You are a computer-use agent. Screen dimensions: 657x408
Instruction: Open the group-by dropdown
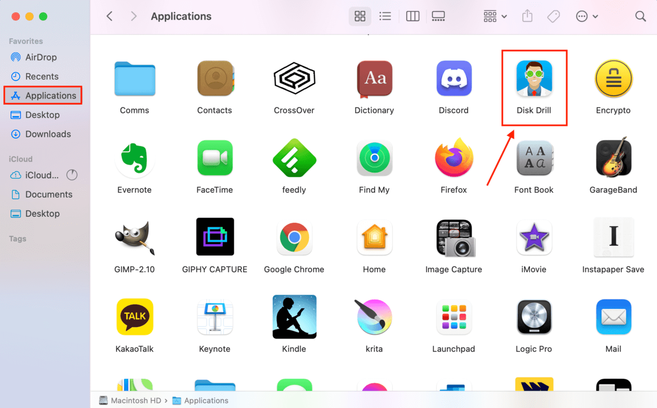point(495,16)
